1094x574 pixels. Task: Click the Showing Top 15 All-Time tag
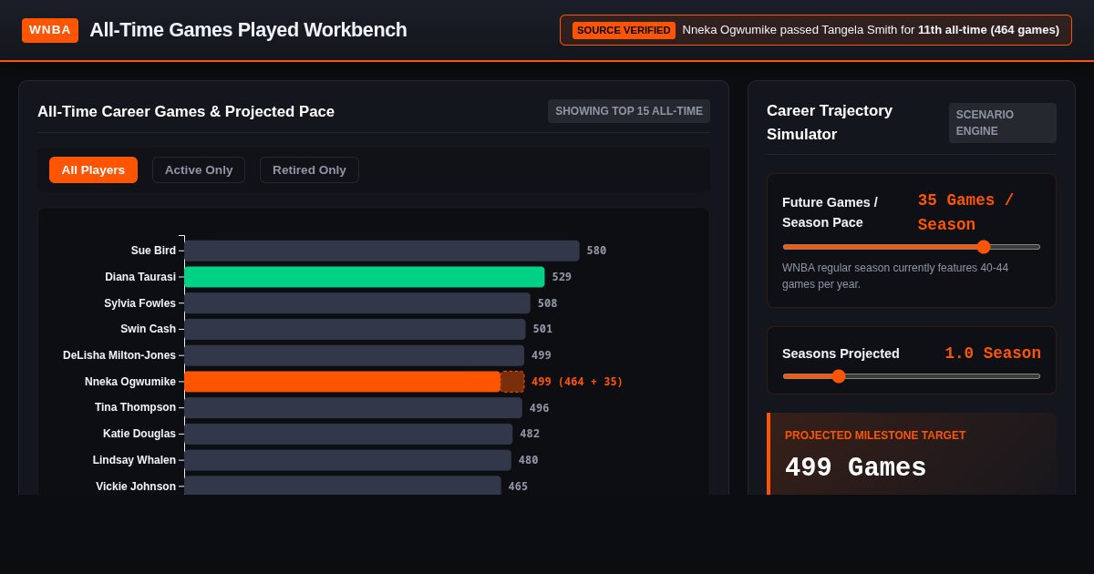(629, 111)
